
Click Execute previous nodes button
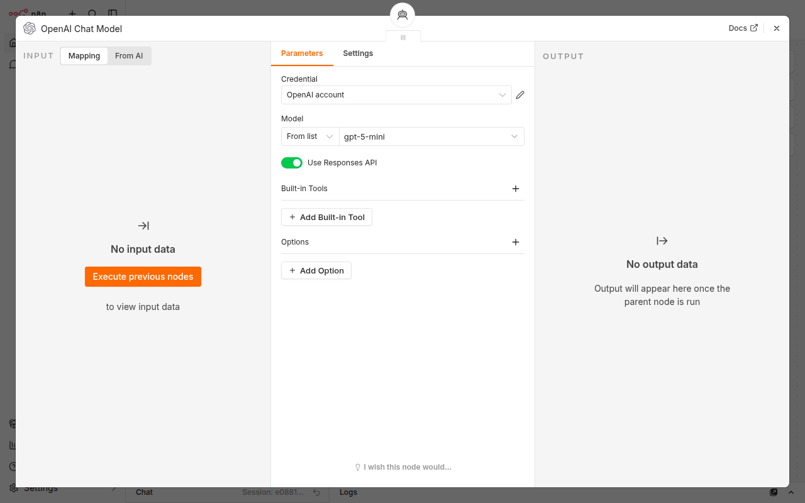[x=143, y=277]
